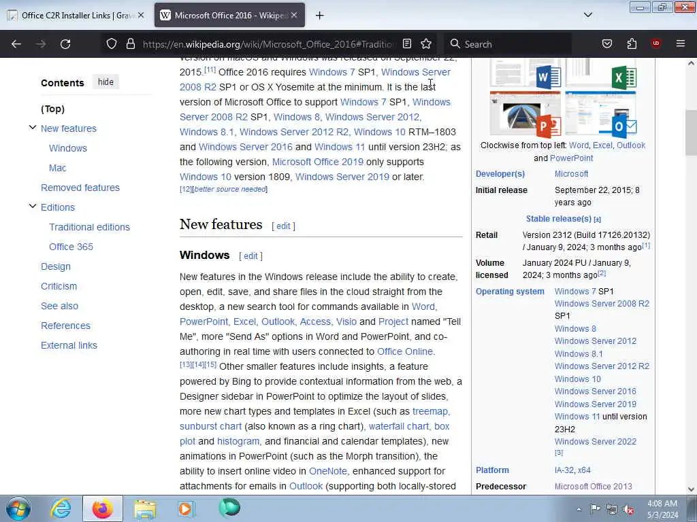Viewport: 697px width, 522px height.
Task: Open Office 365 in contents
Action: (x=71, y=247)
